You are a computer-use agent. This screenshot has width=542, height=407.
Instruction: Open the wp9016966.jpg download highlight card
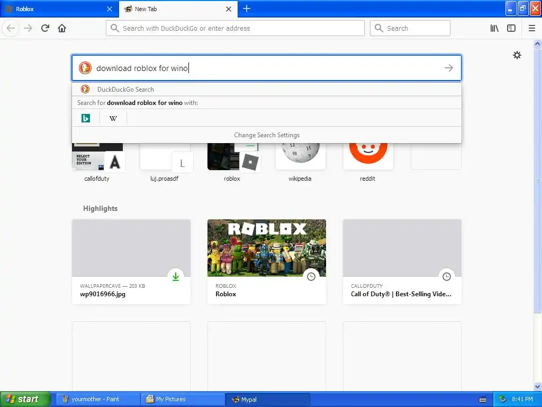pos(131,262)
